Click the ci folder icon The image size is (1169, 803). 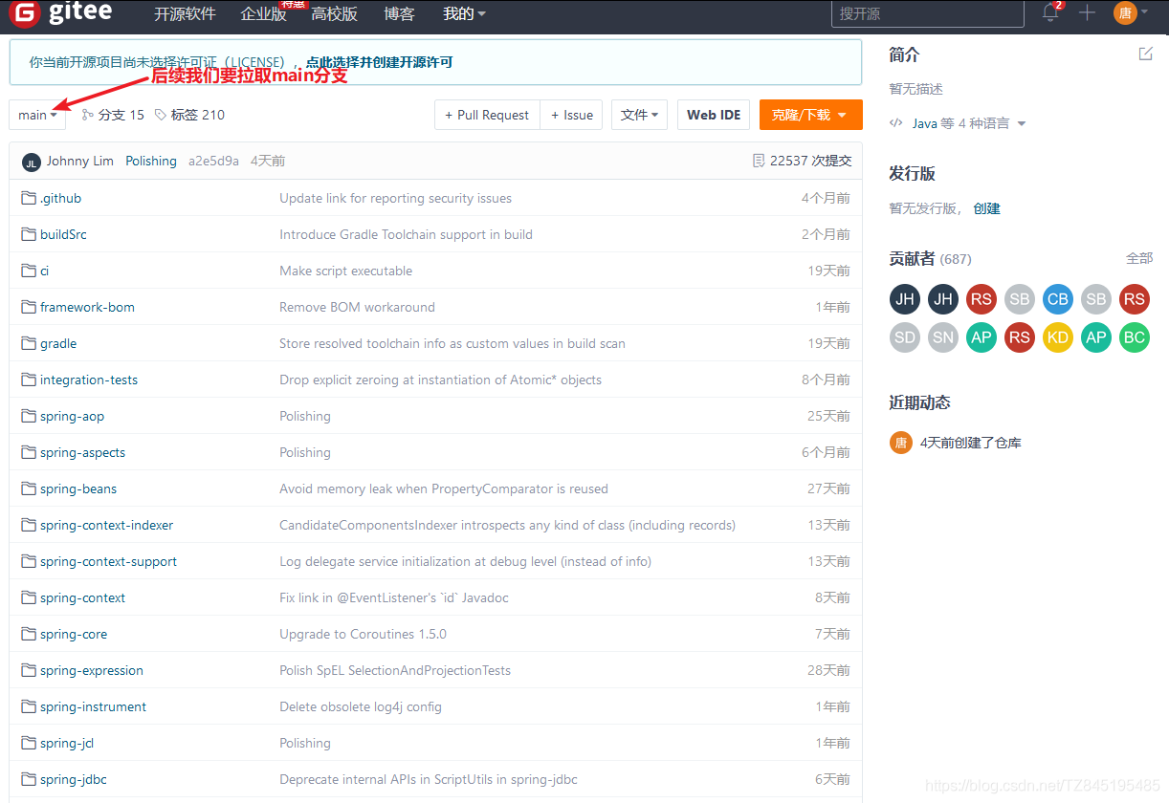[29, 271]
